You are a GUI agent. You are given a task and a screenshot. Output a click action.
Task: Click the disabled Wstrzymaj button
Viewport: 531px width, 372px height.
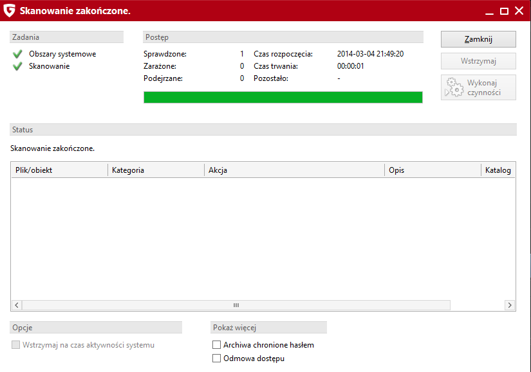coord(478,61)
